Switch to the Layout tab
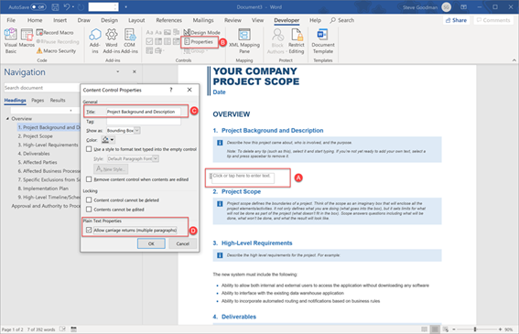This screenshot has width=519, height=334. point(136,20)
